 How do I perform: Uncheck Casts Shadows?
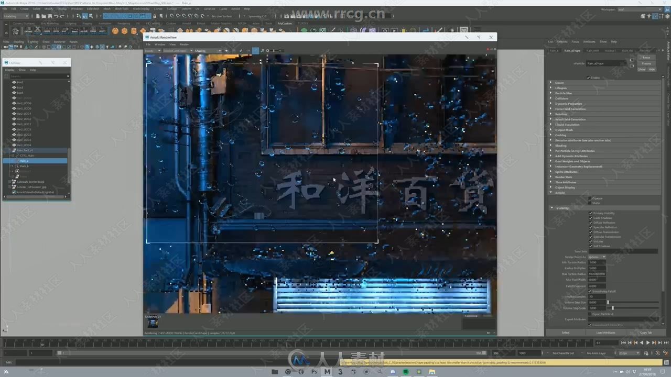point(591,218)
